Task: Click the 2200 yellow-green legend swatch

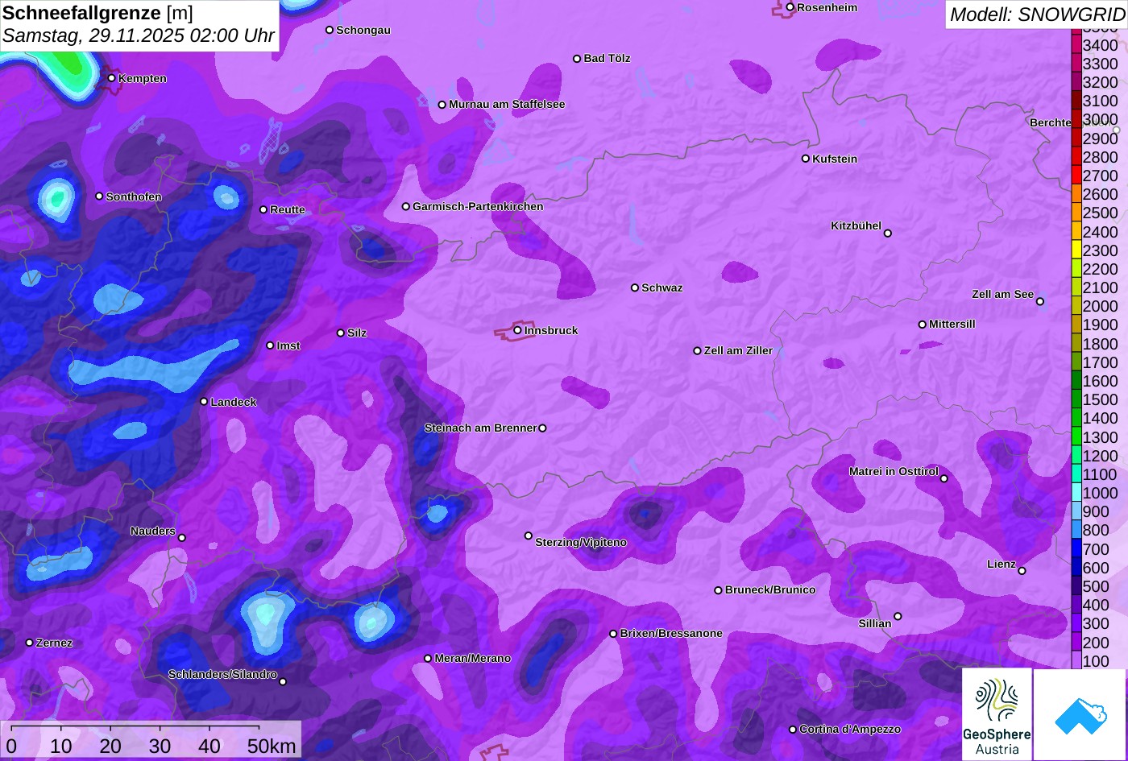Action: pyautogui.click(x=1076, y=269)
